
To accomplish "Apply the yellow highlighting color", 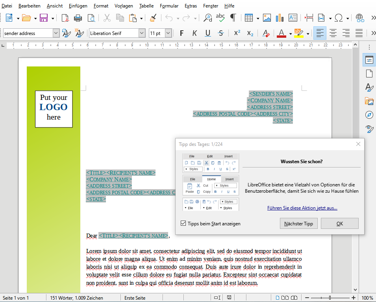I will coord(299,33).
